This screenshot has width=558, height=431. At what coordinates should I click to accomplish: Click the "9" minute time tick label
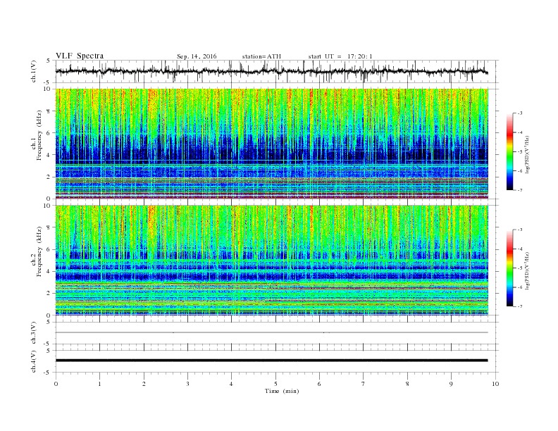coord(451,384)
